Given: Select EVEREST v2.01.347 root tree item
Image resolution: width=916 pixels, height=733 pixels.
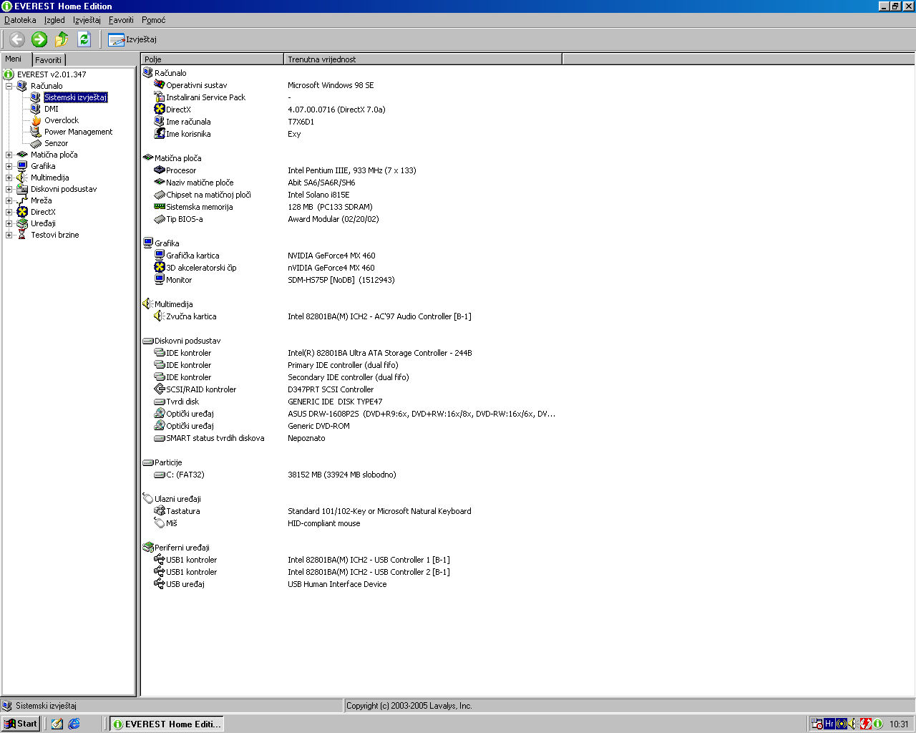Looking at the screenshot, I should 52,74.
